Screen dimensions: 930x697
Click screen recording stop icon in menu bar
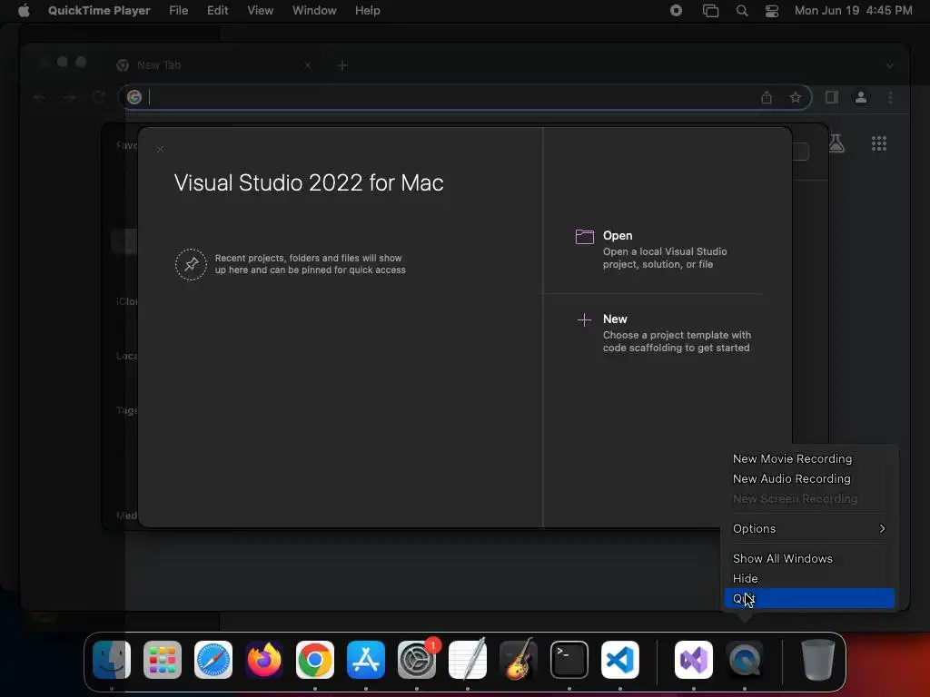[676, 11]
